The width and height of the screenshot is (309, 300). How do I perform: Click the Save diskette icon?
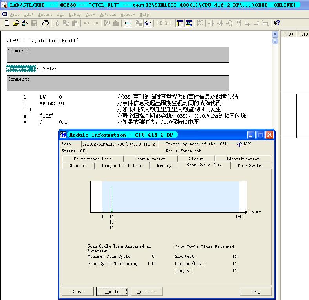tap(34, 23)
